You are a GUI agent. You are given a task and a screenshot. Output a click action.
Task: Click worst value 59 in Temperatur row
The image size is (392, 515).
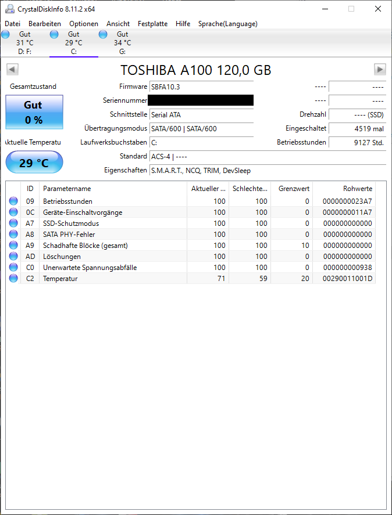coord(263,279)
